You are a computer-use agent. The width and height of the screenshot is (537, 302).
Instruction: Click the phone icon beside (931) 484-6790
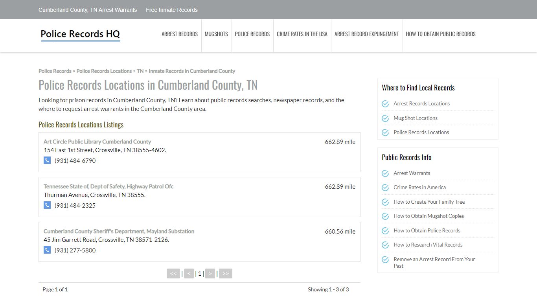tap(47, 160)
